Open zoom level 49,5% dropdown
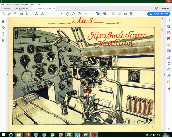This screenshot has width=172, height=138. (x=92, y=14)
